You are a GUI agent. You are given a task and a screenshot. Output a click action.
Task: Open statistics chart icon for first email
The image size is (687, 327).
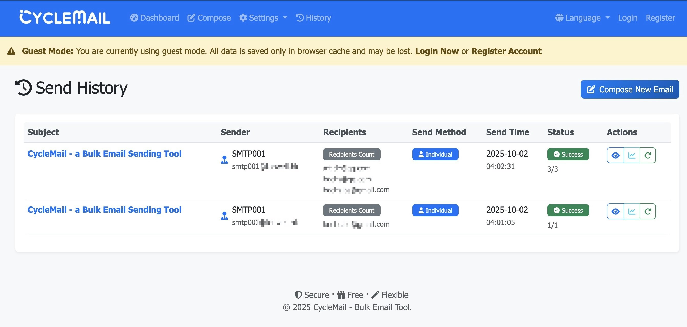coord(631,155)
